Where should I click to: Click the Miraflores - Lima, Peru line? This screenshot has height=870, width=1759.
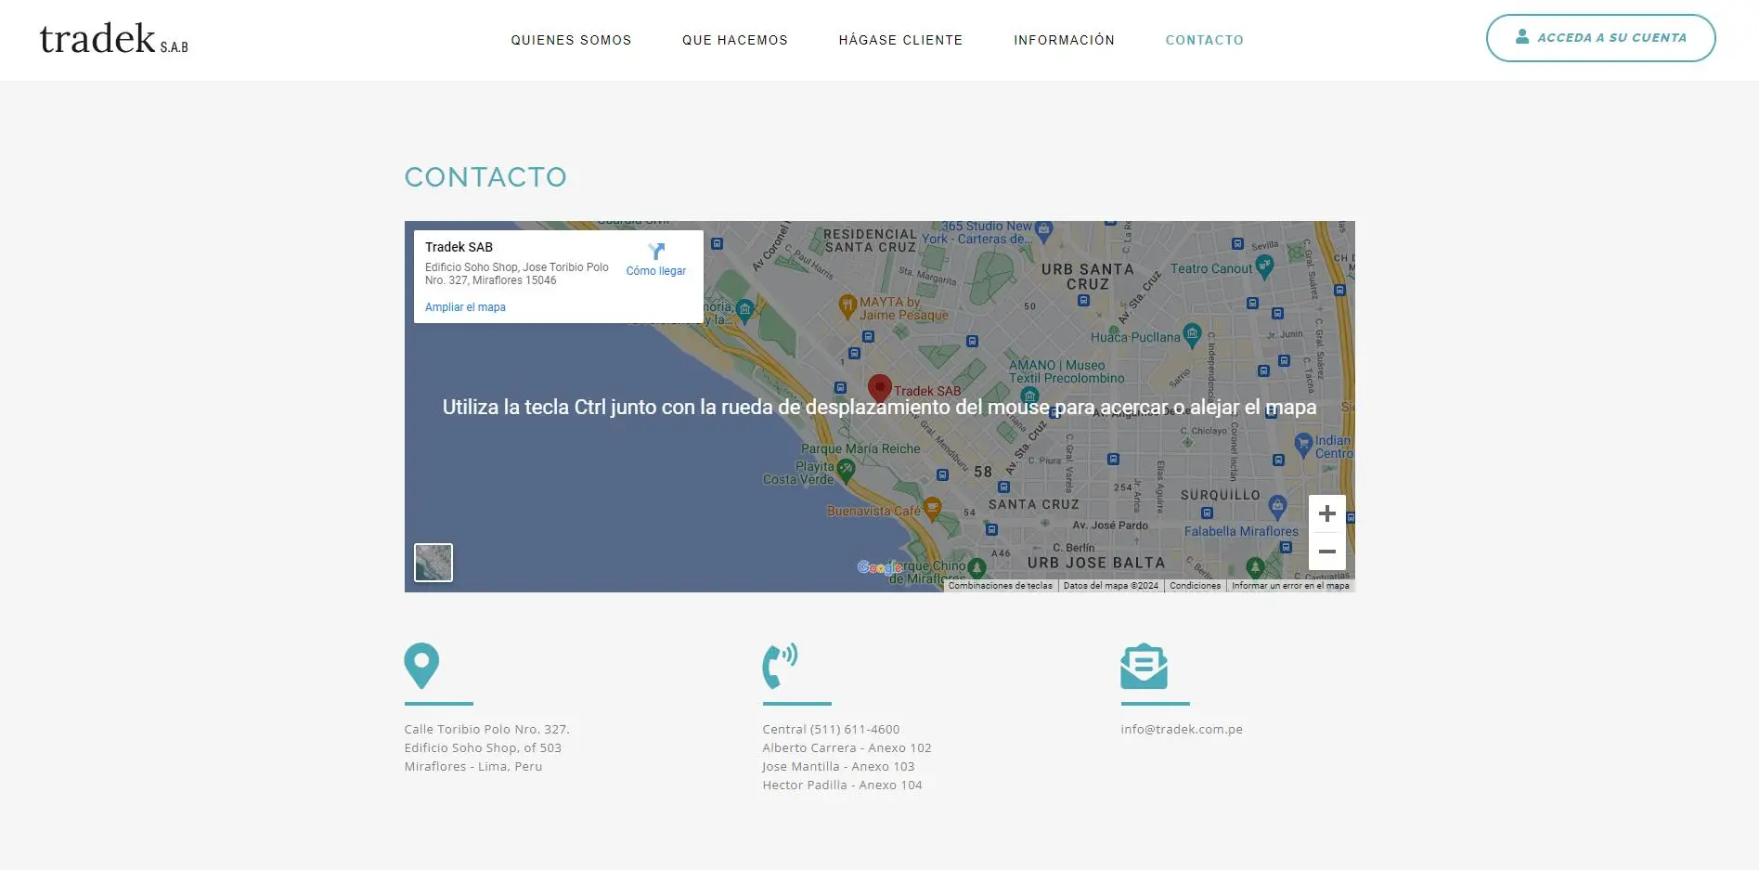(x=473, y=766)
